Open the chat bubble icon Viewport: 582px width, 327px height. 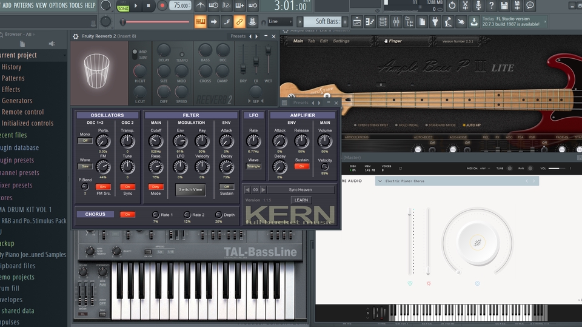pos(530,5)
